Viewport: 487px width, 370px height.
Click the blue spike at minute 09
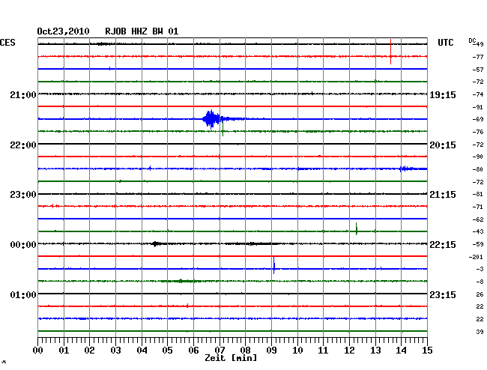[274, 265]
